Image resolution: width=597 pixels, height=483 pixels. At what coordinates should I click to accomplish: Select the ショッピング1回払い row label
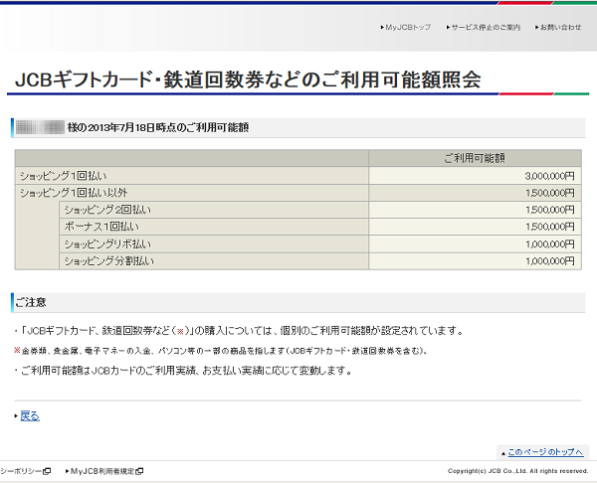pos(63,176)
